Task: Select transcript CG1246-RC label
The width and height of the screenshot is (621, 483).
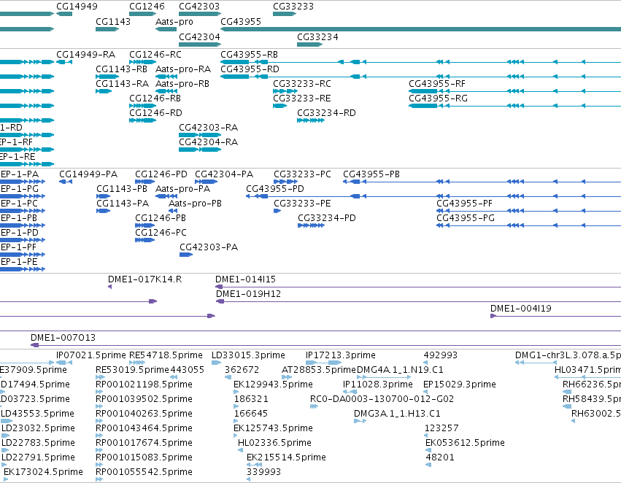Action: pos(155,54)
